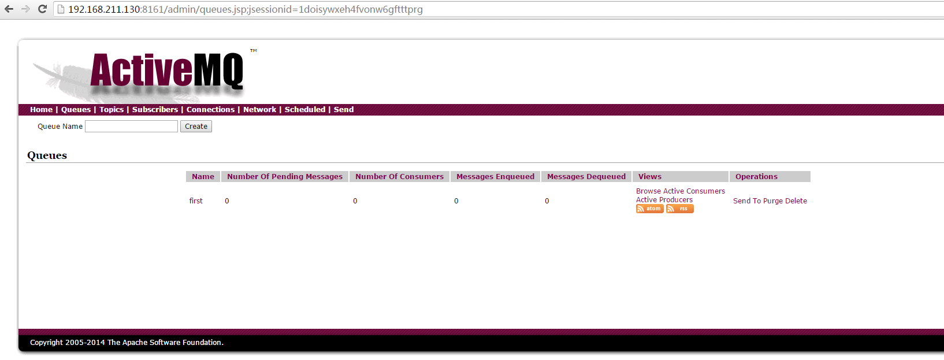This screenshot has width=944, height=360.
Task: Click the browser address bar URL
Action: coord(246,9)
